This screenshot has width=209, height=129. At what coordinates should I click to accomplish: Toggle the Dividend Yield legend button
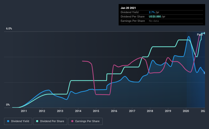click(x=18, y=121)
